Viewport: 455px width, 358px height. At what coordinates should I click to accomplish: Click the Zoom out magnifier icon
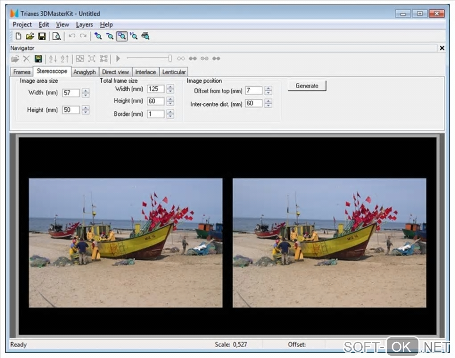point(110,36)
